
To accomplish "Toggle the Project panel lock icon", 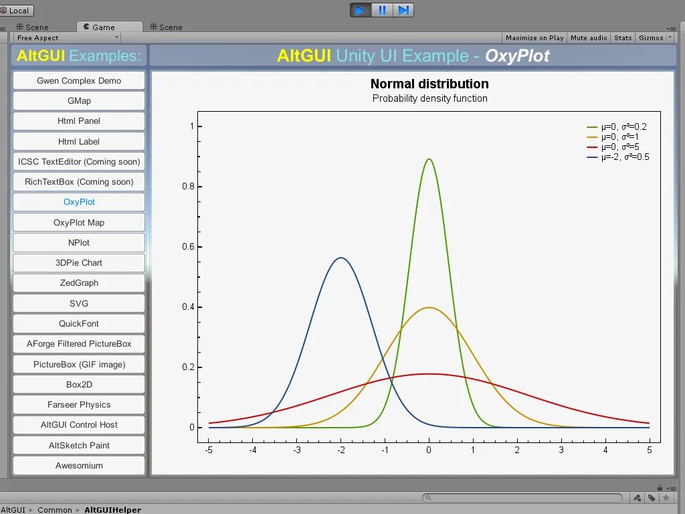I will coord(660,487).
